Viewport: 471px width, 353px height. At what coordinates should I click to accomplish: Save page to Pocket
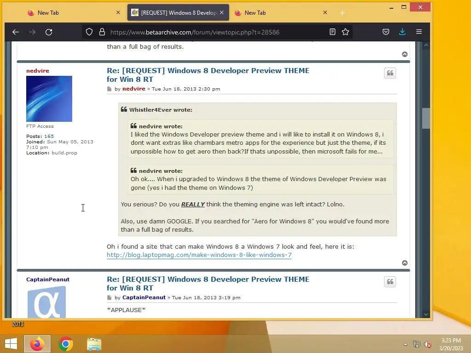pos(386,32)
